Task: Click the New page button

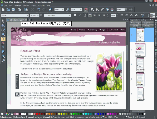Action: 135,23
